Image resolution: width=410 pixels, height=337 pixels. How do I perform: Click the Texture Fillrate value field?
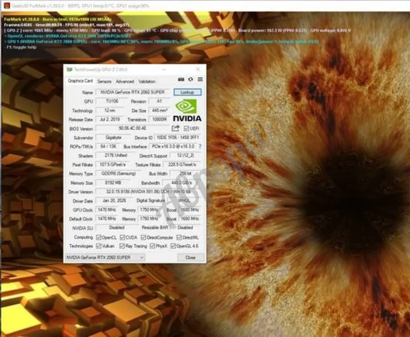pyautogui.click(x=182, y=164)
